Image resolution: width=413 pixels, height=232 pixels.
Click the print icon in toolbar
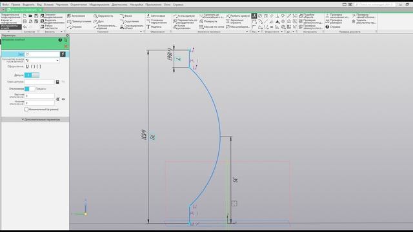(x=25, y=21)
